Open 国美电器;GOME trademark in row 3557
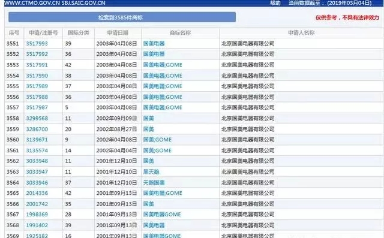The height and width of the screenshot is (238, 384). tap(163, 107)
